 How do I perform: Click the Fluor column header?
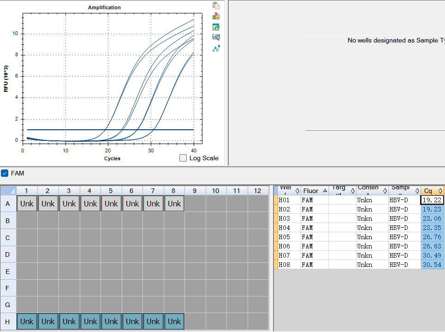[314, 190]
